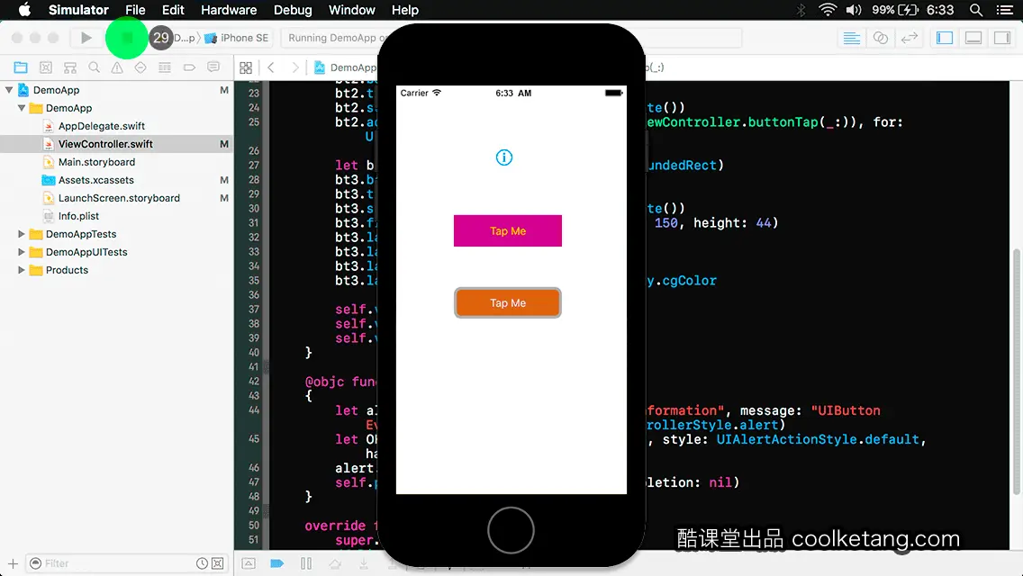Screen dimensions: 1023x576
Task: Tap the magenta Tap Me button
Action: (508, 231)
